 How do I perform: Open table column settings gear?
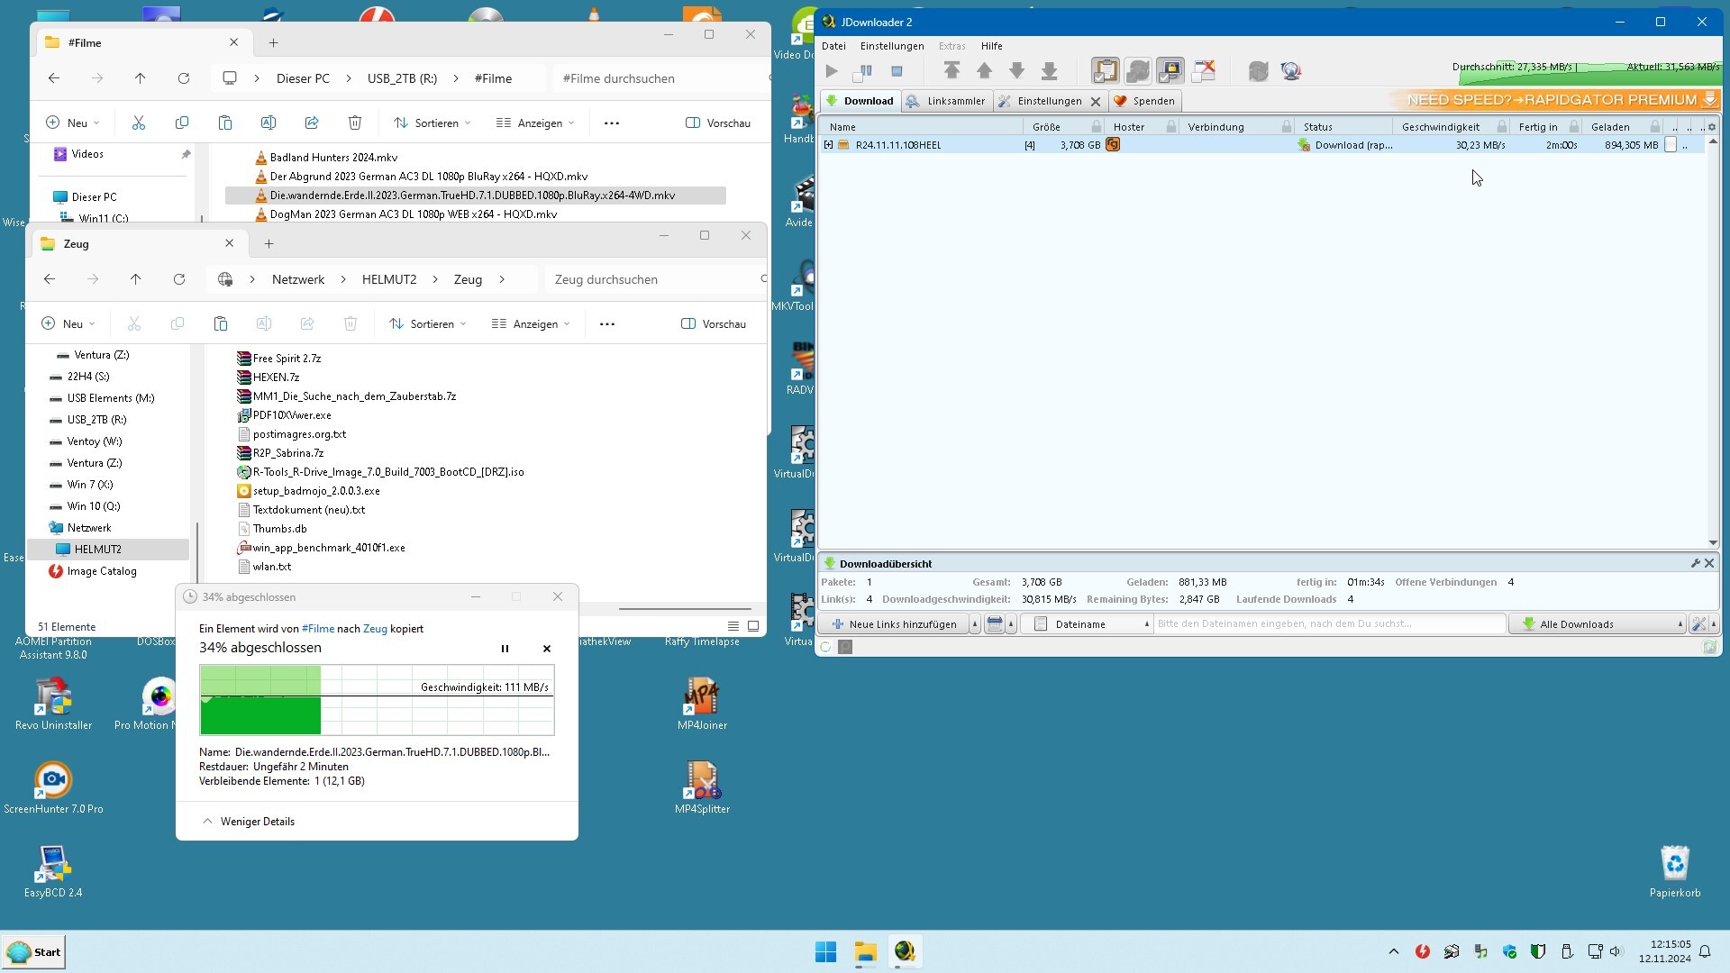pyautogui.click(x=1712, y=127)
